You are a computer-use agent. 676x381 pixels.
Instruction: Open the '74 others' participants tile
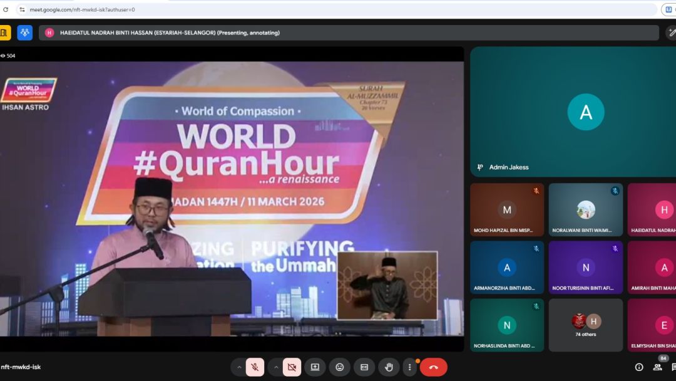(585, 325)
